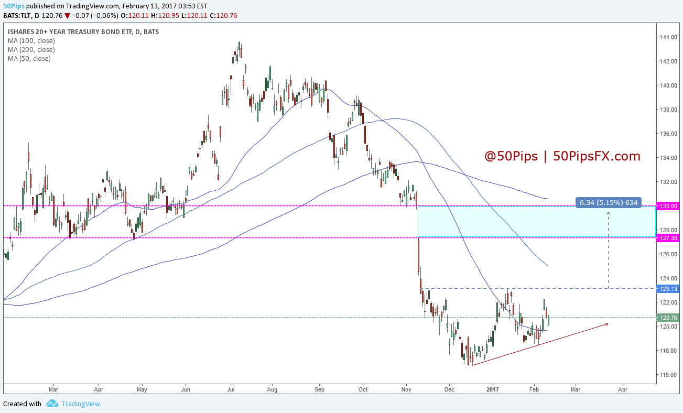Click the 136.00 price axis label
Screen dimensions: 683x413
tap(669, 134)
